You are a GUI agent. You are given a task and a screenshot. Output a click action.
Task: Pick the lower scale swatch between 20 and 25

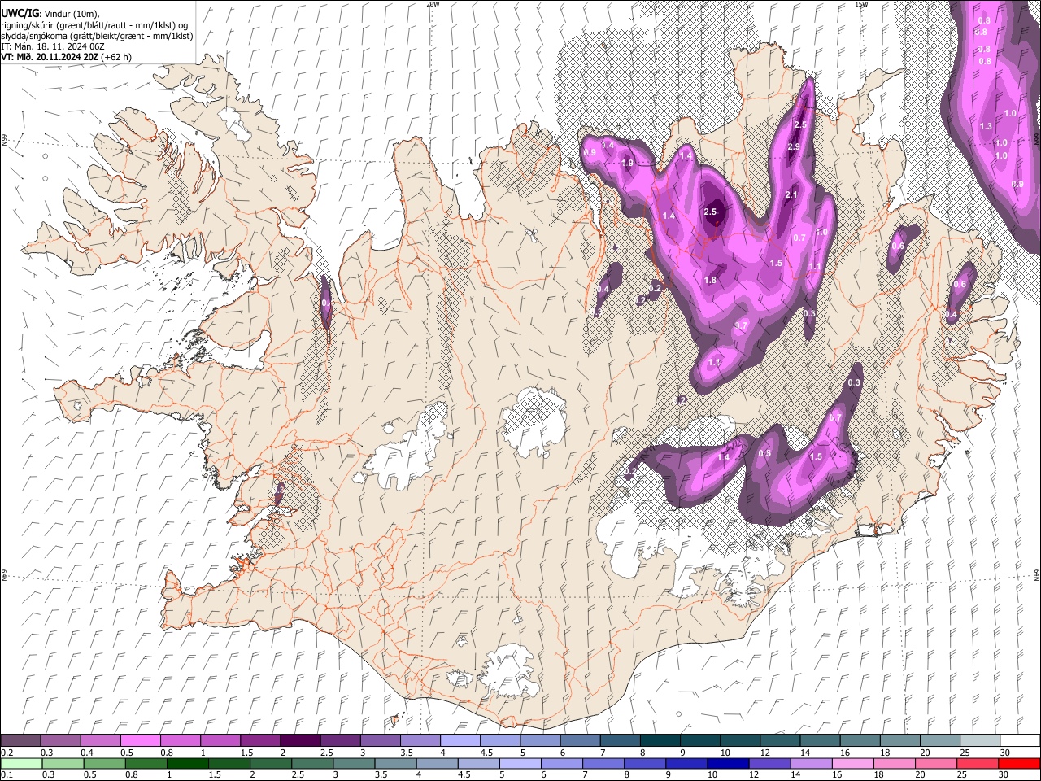coord(937,763)
